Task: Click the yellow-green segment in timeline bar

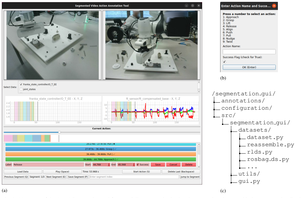Action: click(x=21, y=138)
